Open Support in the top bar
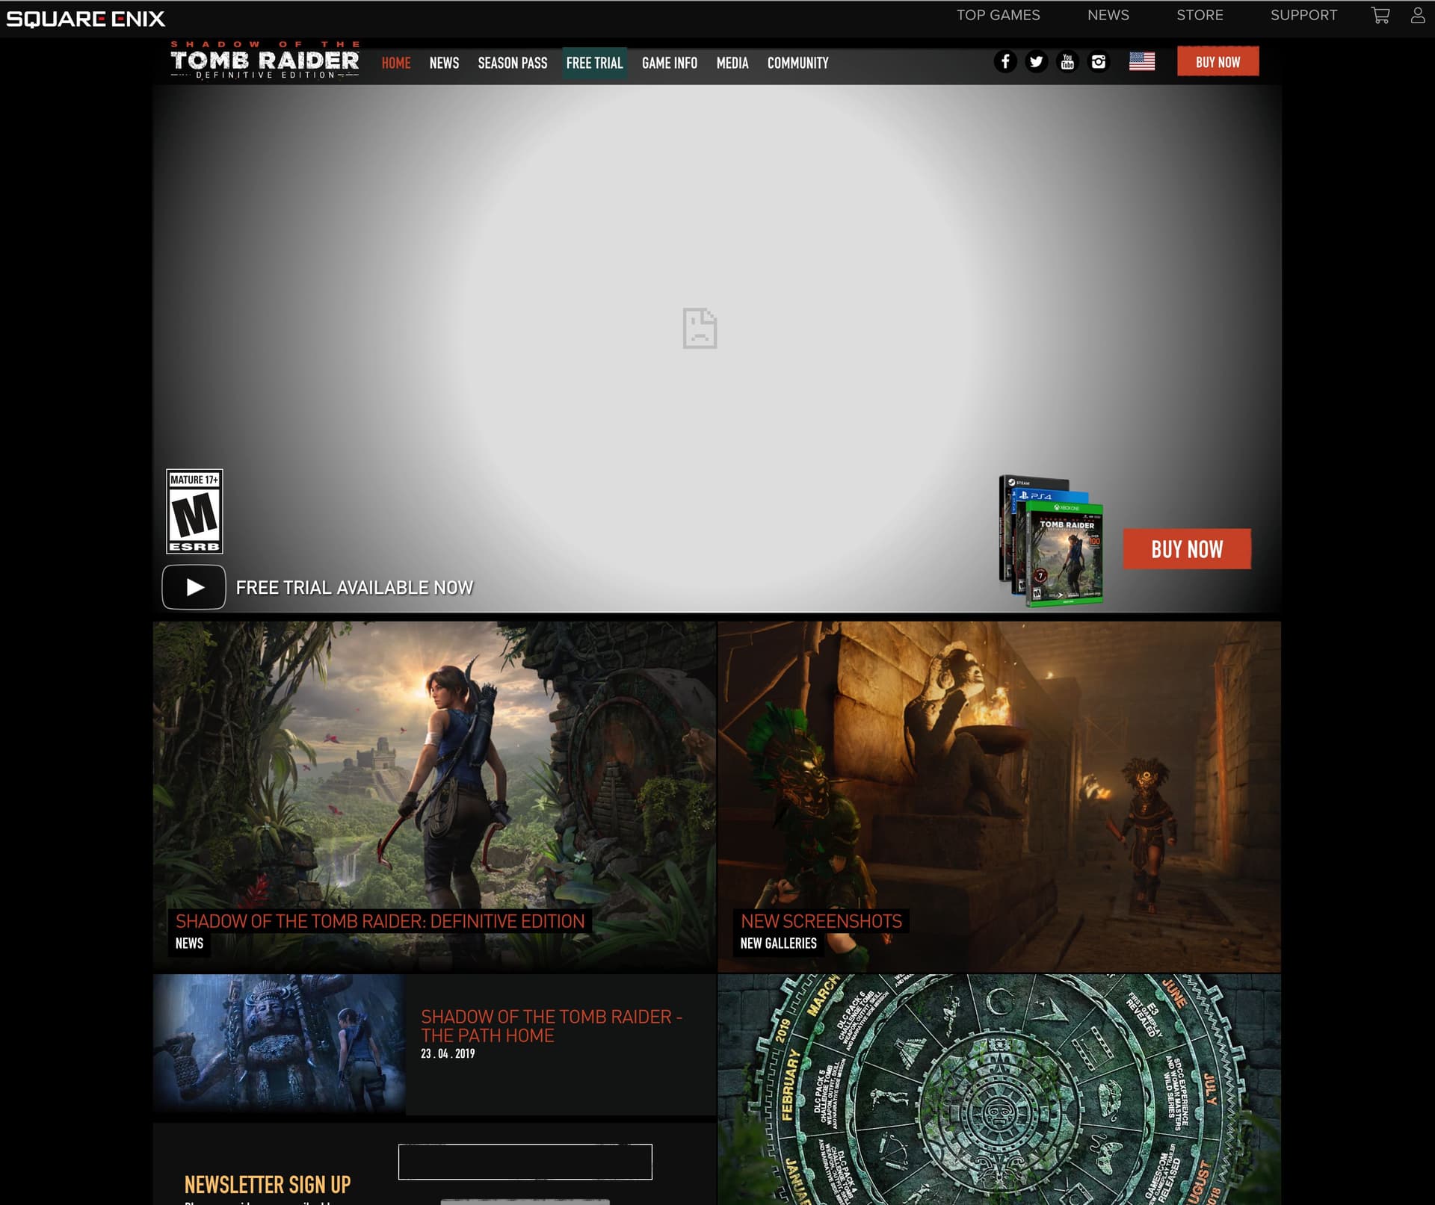Viewport: 1435px width, 1205px height. [1303, 15]
